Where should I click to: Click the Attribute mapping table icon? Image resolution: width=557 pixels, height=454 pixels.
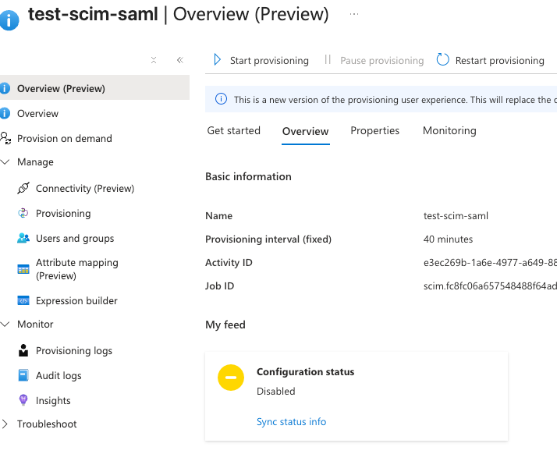[x=23, y=269]
